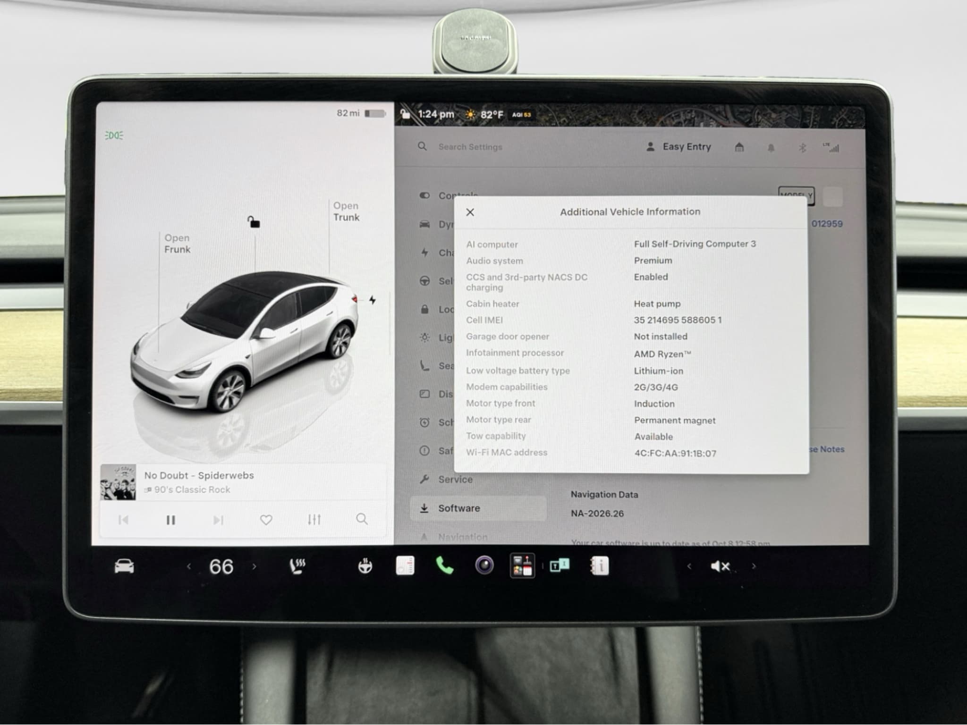
Task: Tap the charge port lightning bolt icon
Action: 373,300
